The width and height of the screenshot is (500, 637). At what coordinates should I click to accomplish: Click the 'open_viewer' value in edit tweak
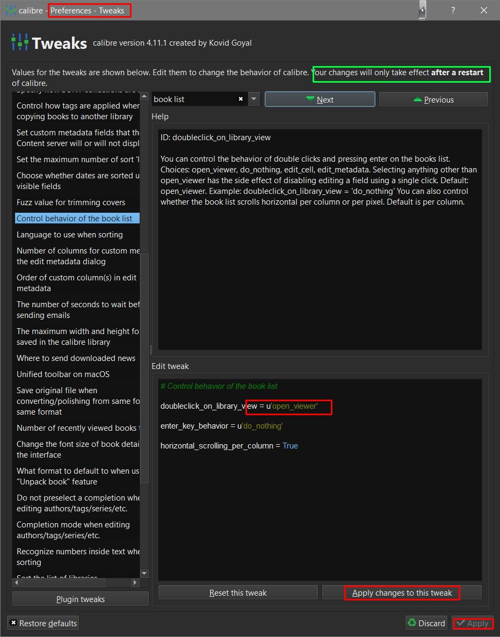294,406
